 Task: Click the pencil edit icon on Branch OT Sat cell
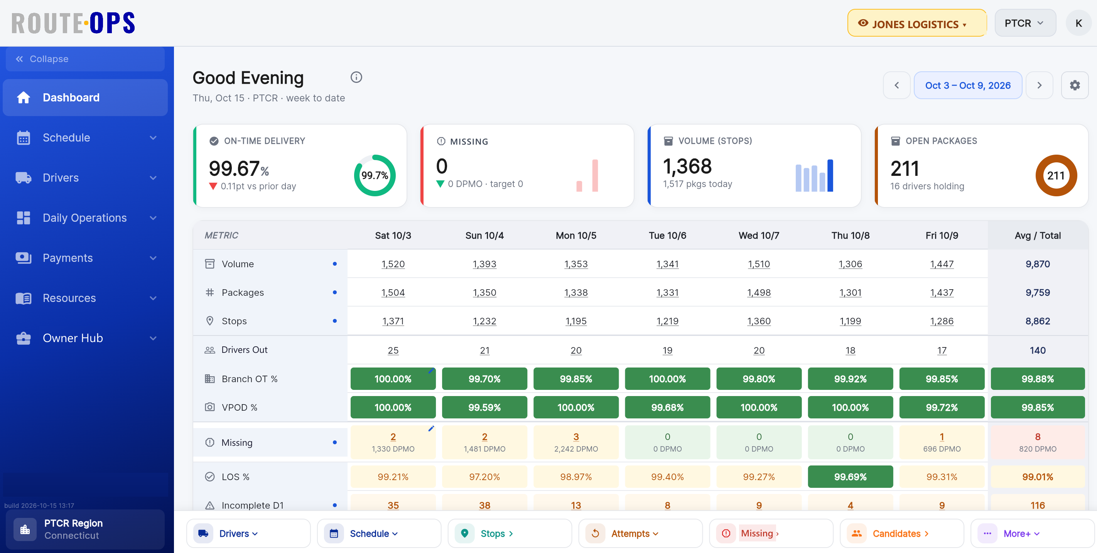click(x=431, y=371)
